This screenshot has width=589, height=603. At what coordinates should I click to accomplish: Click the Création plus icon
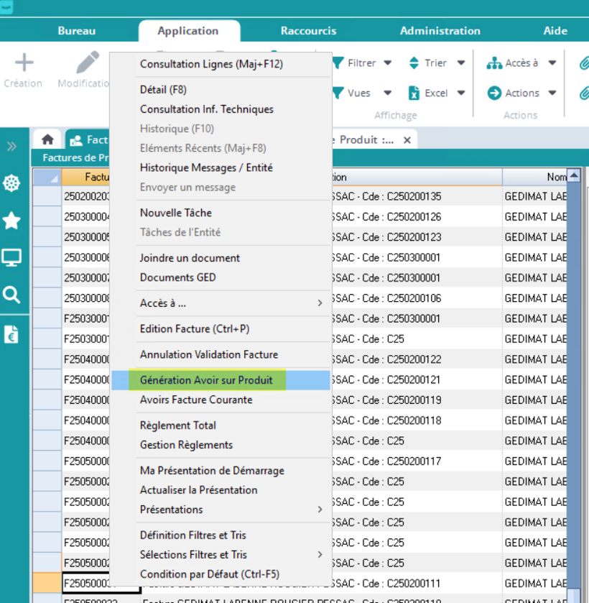(24, 63)
